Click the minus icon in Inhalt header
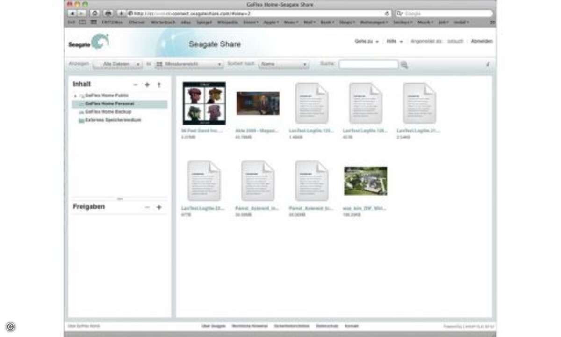The height and width of the screenshot is (337, 561). 136,85
